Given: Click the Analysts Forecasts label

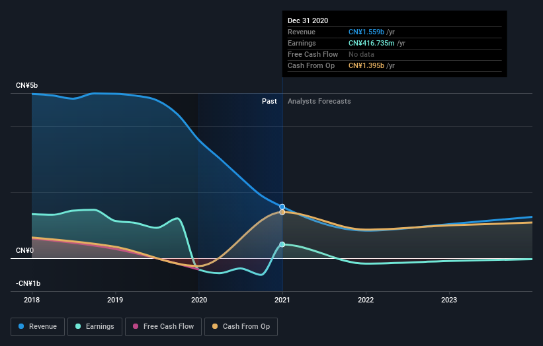Looking at the screenshot, I should pos(319,101).
